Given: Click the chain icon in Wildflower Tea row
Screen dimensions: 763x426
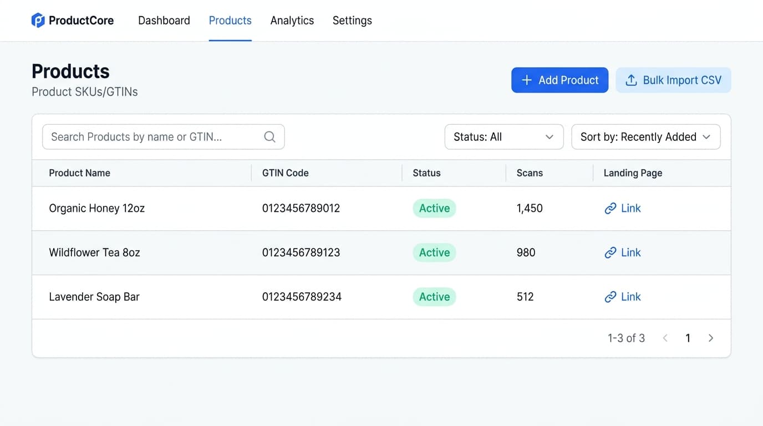Looking at the screenshot, I should pyautogui.click(x=611, y=253).
